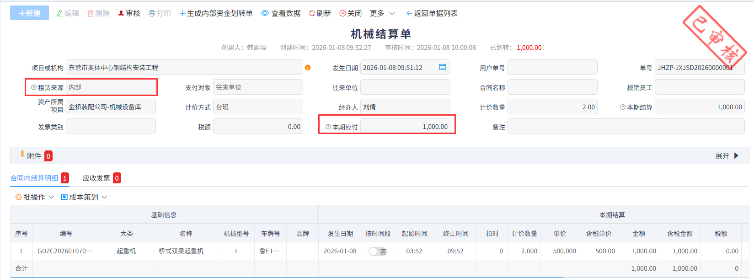Viewport: 754px width, 278px height.
Task: Click the 审核 audit icon button
Action: click(x=121, y=14)
